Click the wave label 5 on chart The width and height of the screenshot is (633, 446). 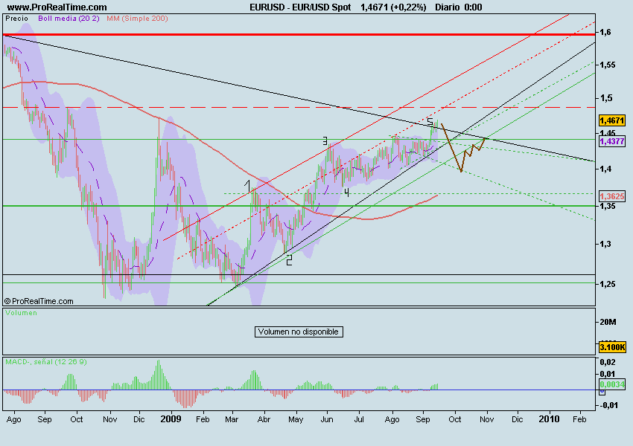pos(430,121)
